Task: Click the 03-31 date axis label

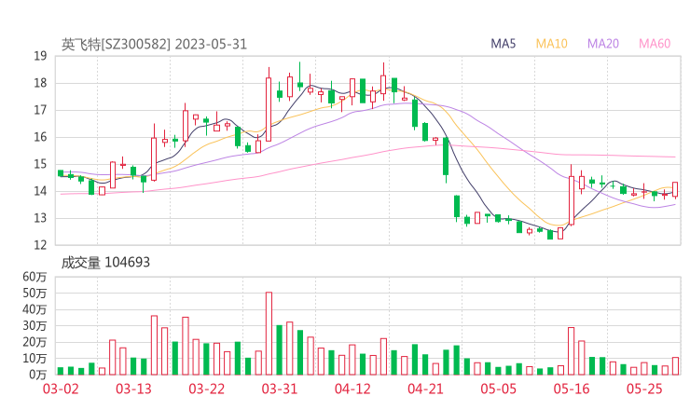Action: (x=280, y=389)
